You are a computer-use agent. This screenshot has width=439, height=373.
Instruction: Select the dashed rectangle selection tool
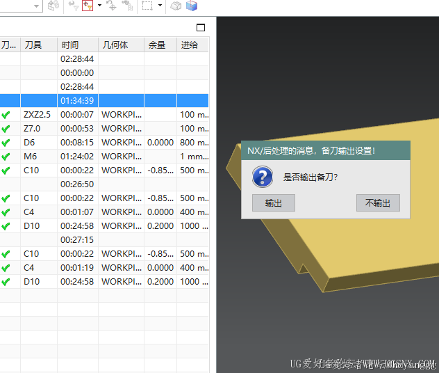click(x=147, y=6)
